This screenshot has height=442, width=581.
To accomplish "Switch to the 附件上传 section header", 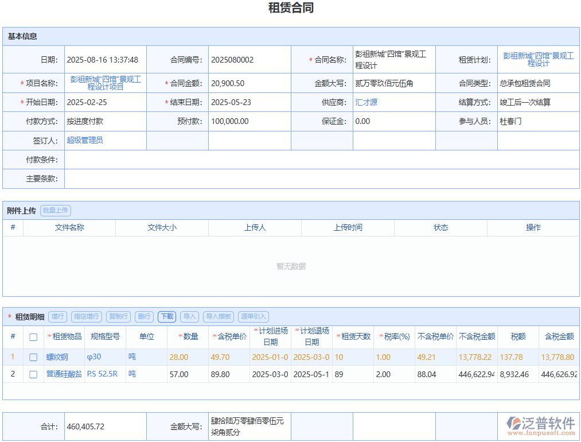I will click(x=23, y=210).
